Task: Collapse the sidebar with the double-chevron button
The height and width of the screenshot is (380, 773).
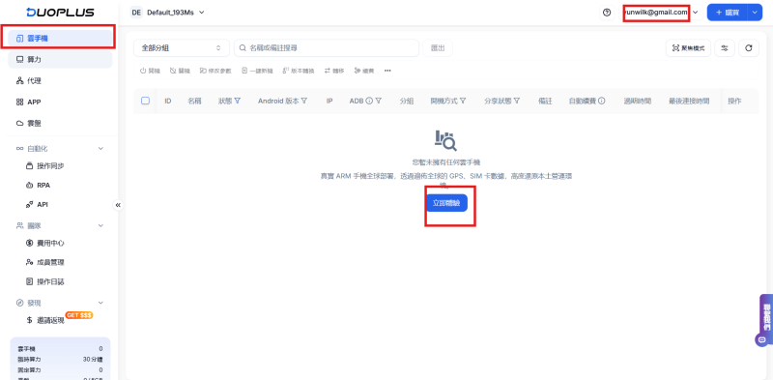Action: pyautogui.click(x=118, y=205)
